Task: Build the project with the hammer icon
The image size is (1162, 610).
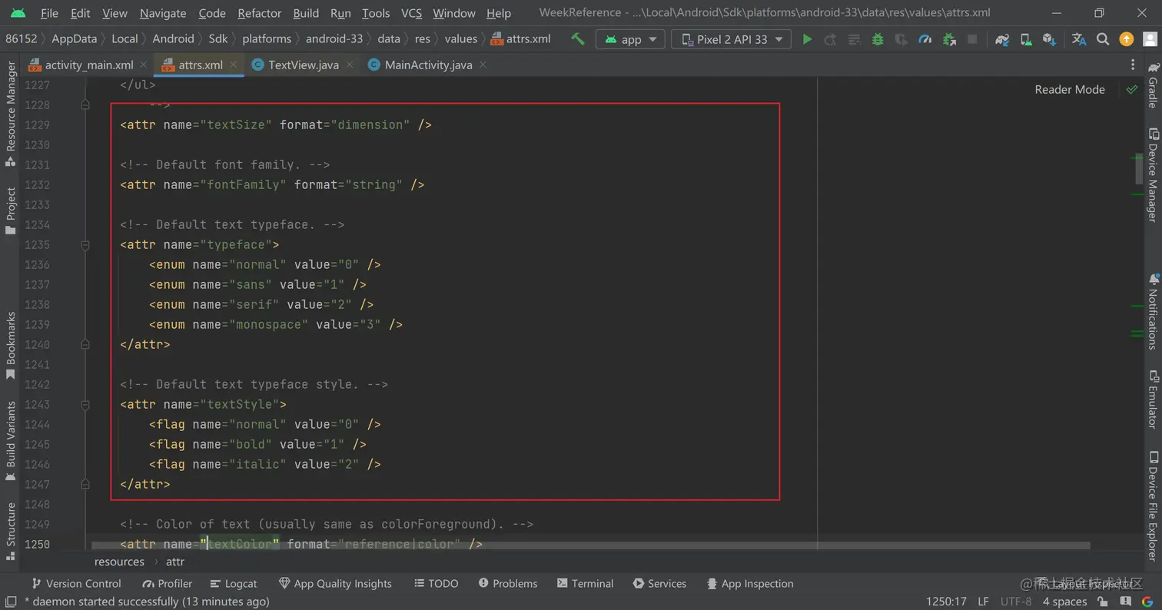Action: 578,39
